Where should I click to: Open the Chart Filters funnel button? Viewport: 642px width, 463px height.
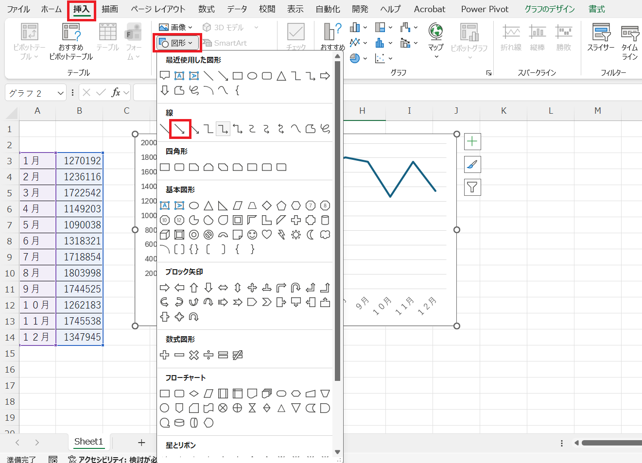(472, 187)
